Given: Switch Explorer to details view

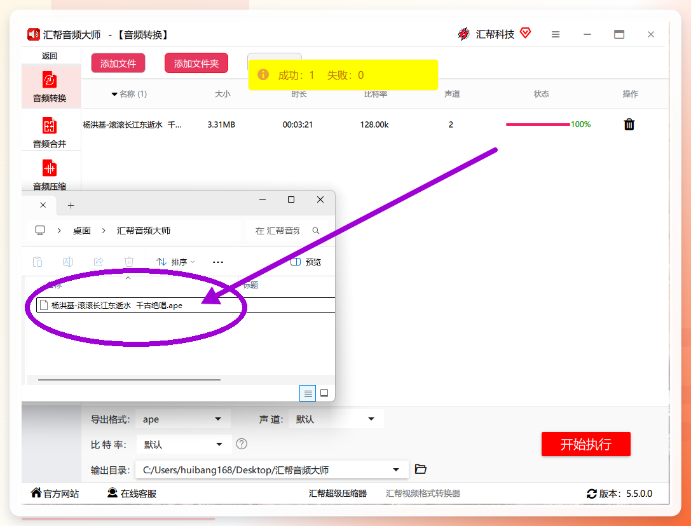Looking at the screenshot, I should [308, 393].
